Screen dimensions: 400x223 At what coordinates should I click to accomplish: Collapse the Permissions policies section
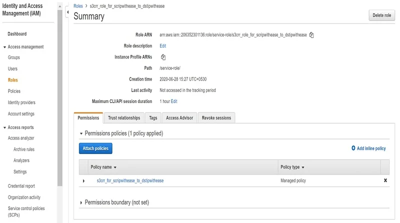coord(81,134)
